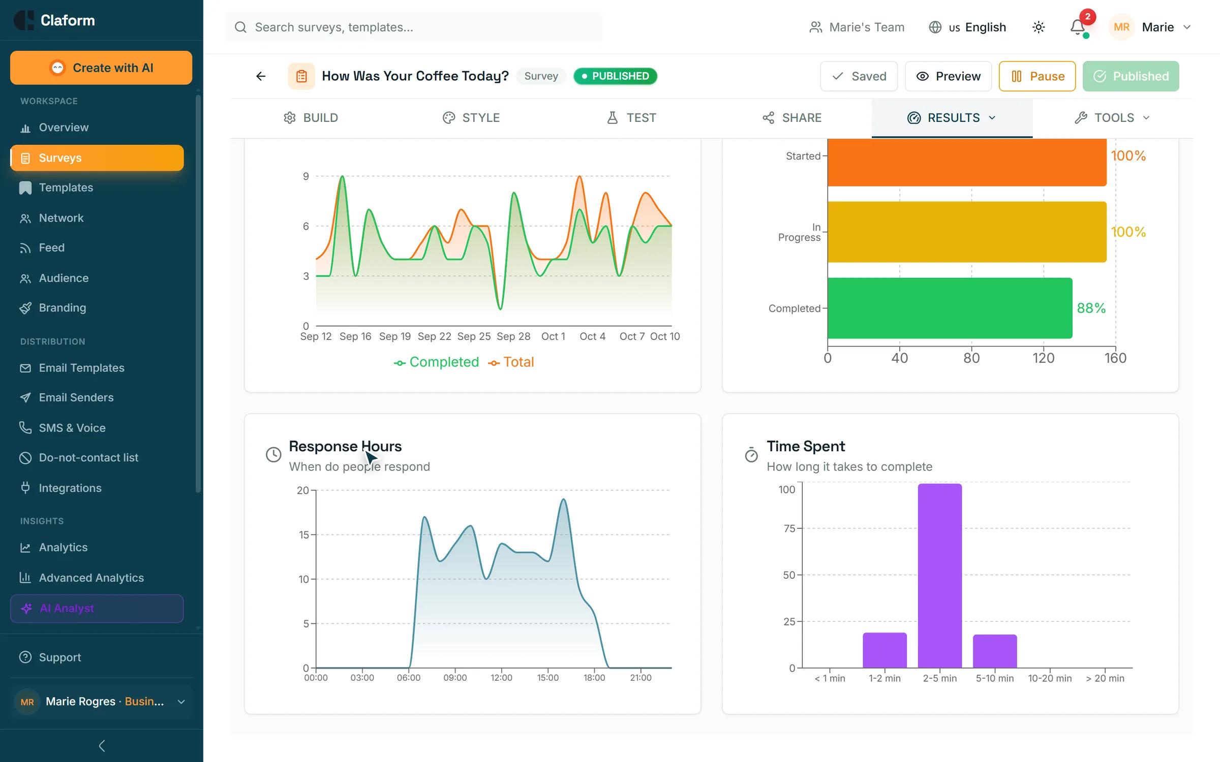
Task: Switch to the STYLE tab
Action: point(471,118)
